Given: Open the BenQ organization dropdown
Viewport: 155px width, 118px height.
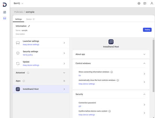Looking at the screenshot, I should pyautogui.click(x=18, y=3).
